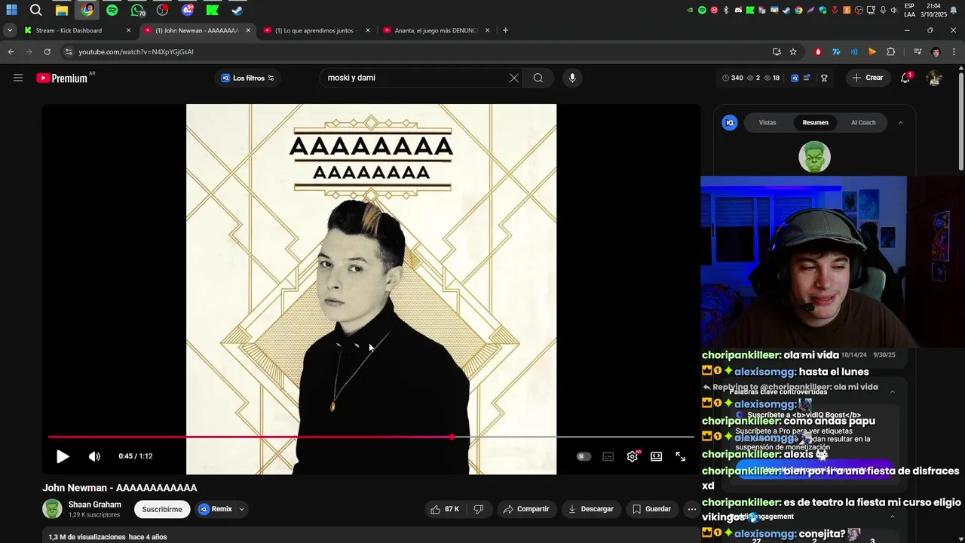965x543 pixels.
Task: Open Los filtros vidIQ options
Action: click(x=247, y=78)
